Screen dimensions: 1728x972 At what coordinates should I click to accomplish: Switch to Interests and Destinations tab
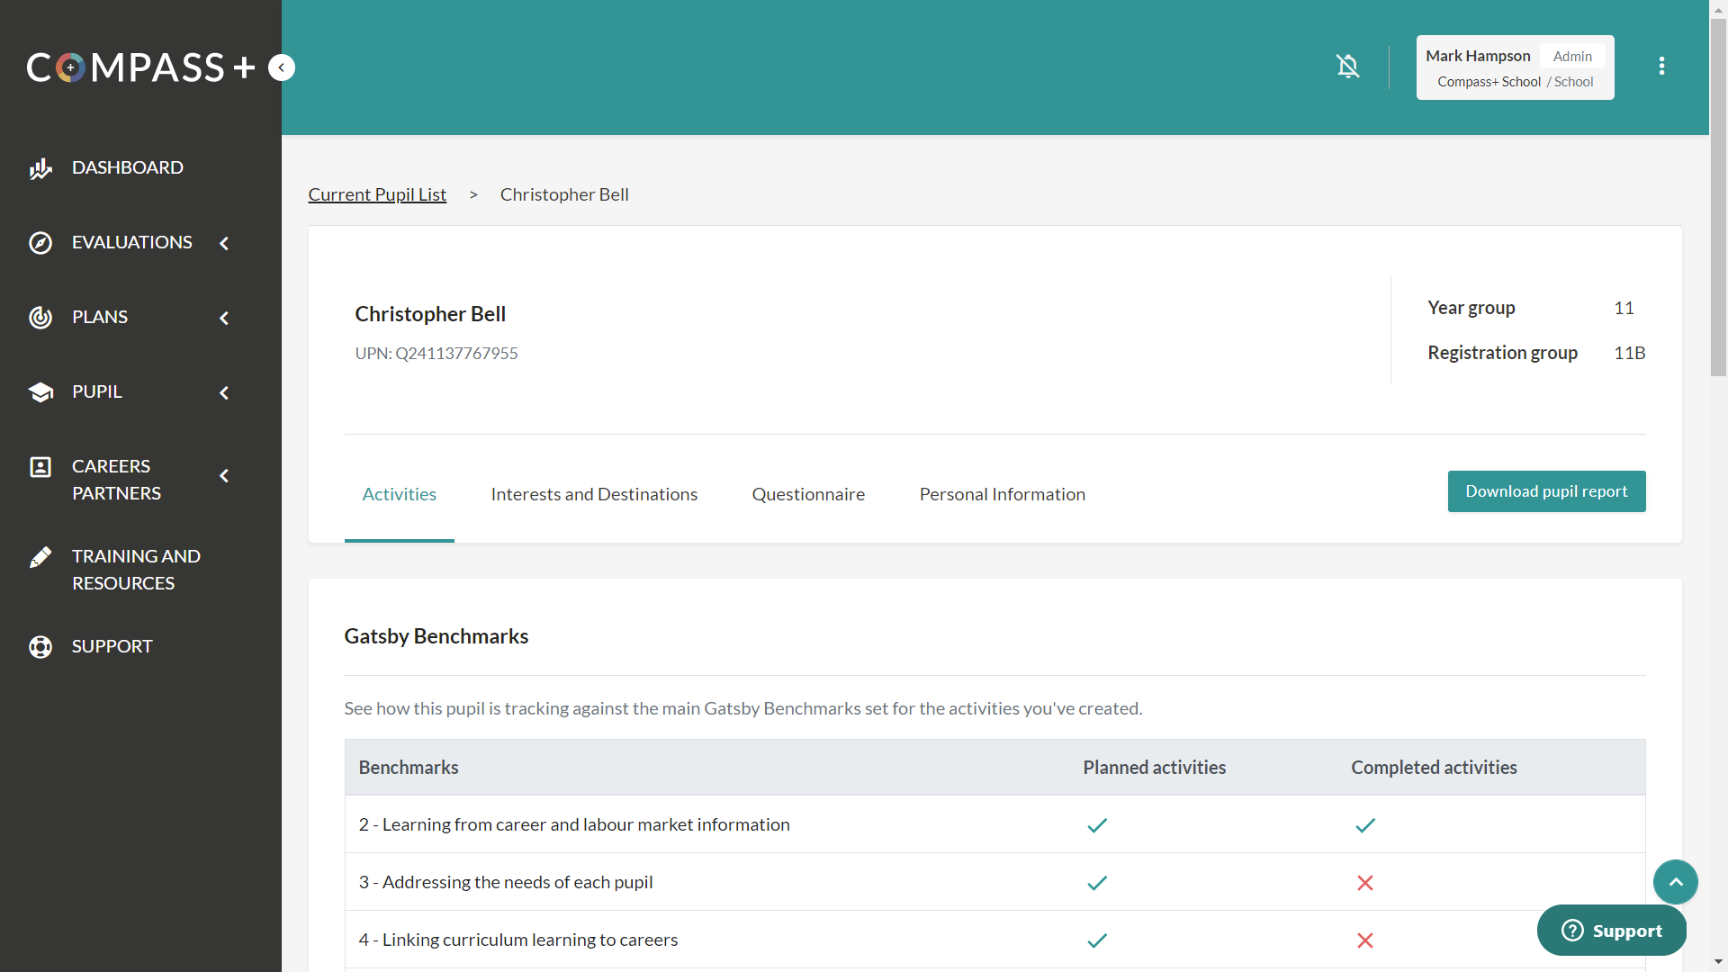tap(594, 494)
